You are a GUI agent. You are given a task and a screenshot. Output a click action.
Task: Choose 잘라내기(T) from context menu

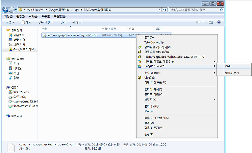tap(177, 106)
